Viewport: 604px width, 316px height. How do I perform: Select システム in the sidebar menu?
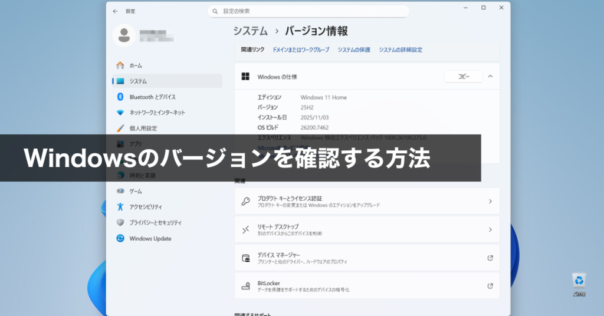tap(138, 81)
